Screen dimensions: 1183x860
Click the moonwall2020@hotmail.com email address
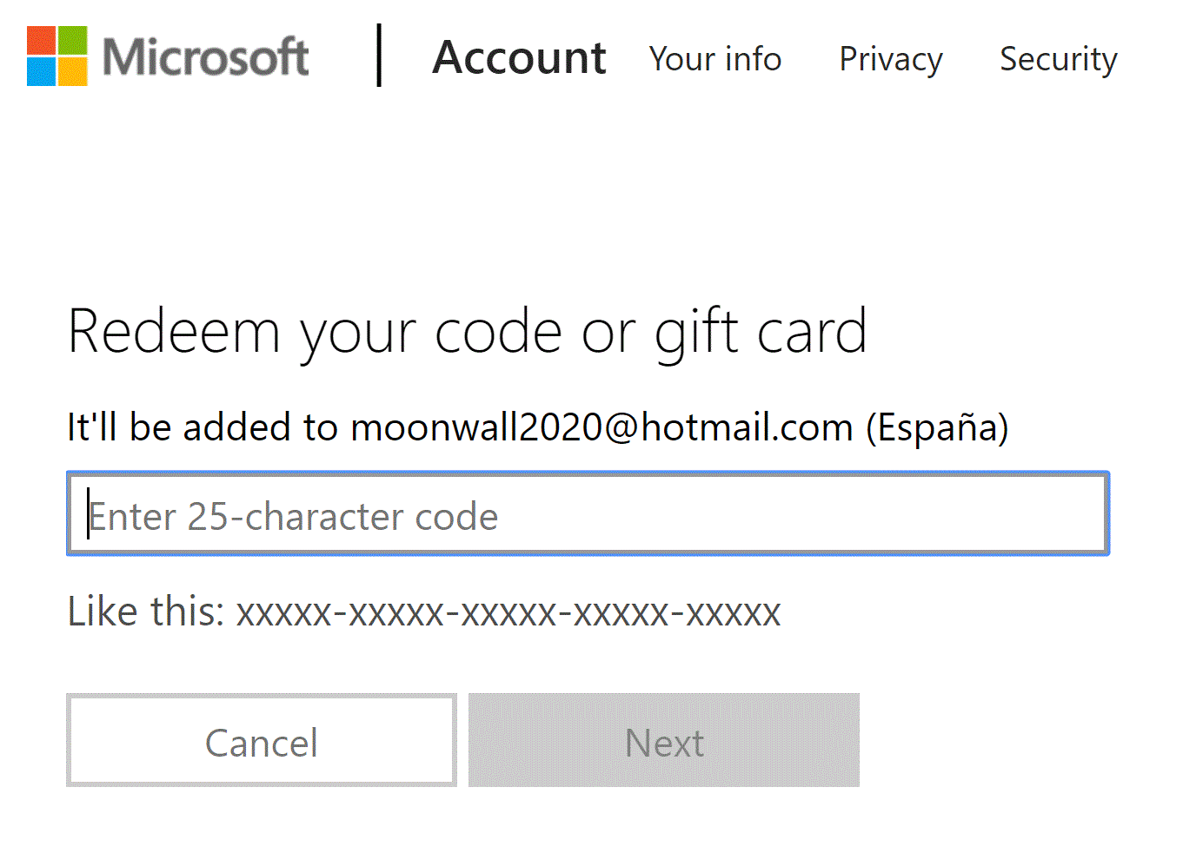601,427
